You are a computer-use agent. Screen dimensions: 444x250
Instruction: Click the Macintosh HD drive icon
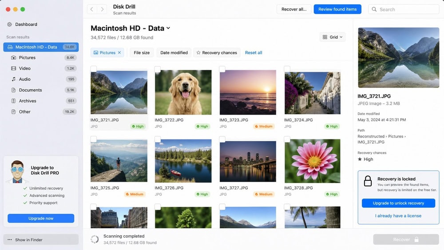pos(10,47)
